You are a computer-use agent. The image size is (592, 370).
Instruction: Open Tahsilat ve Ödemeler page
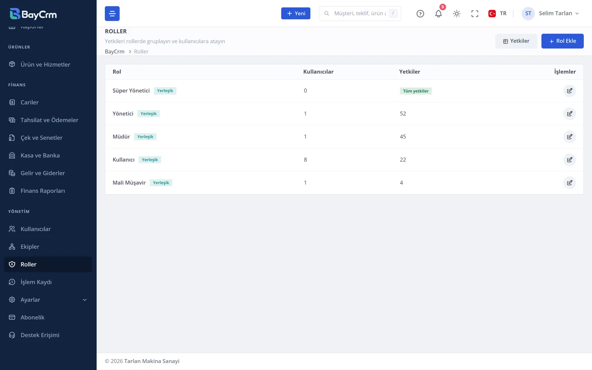pos(48,120)
